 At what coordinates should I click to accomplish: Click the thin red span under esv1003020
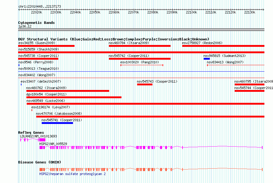tap(142, 65)
